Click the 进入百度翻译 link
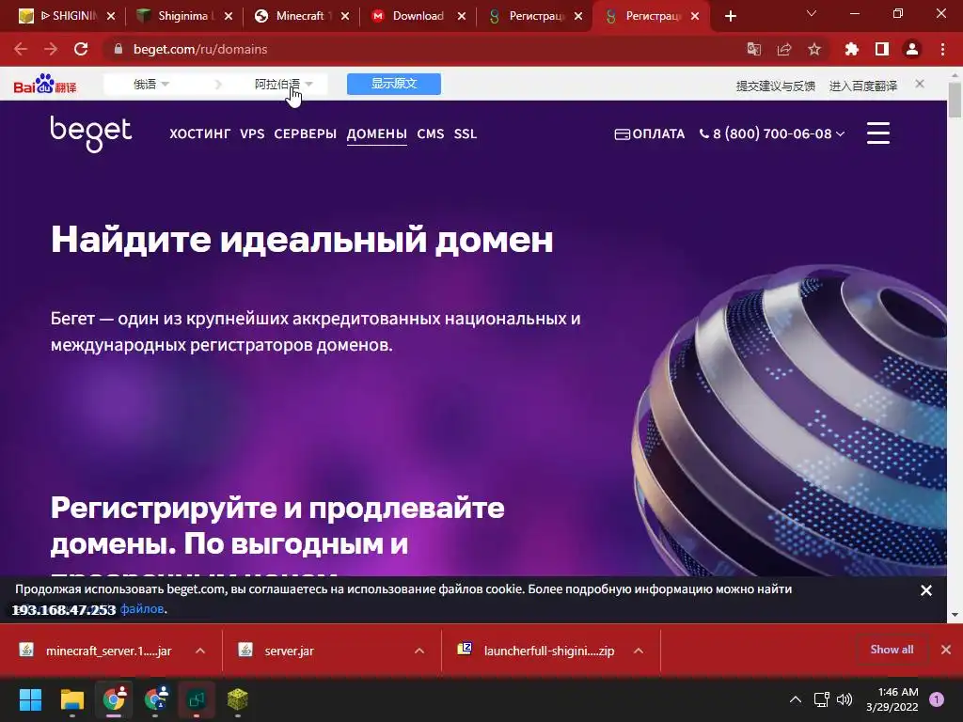This screenshot has height=722, width=963. click(x=863, y=86)
